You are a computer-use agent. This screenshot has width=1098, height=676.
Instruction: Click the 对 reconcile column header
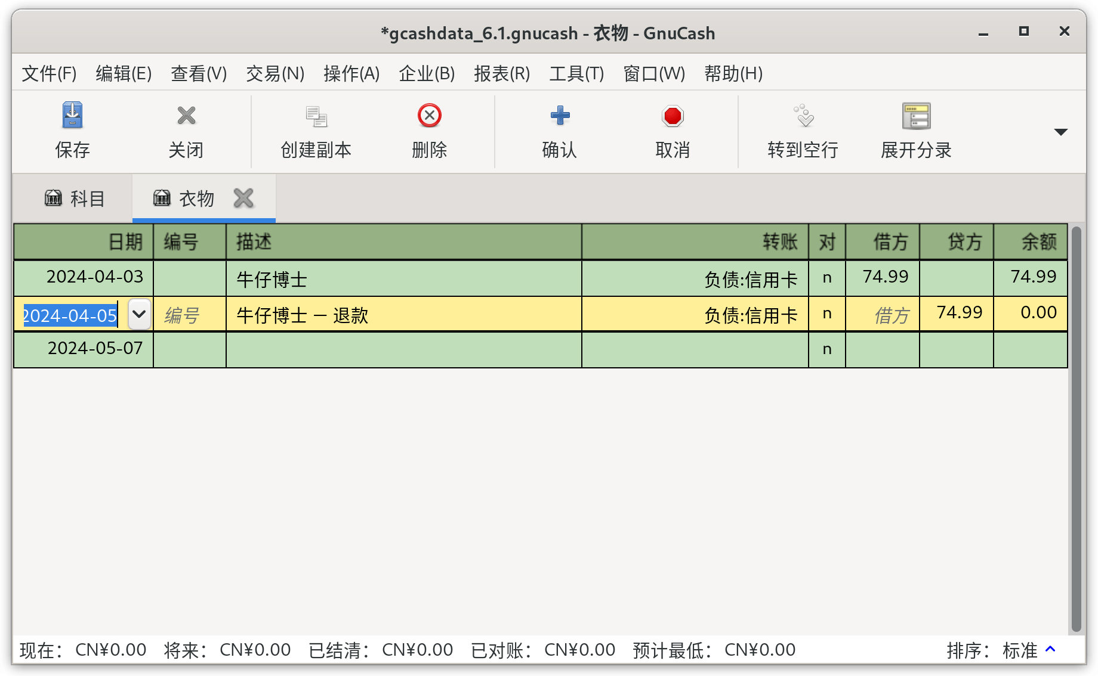[x=827, y=242]
